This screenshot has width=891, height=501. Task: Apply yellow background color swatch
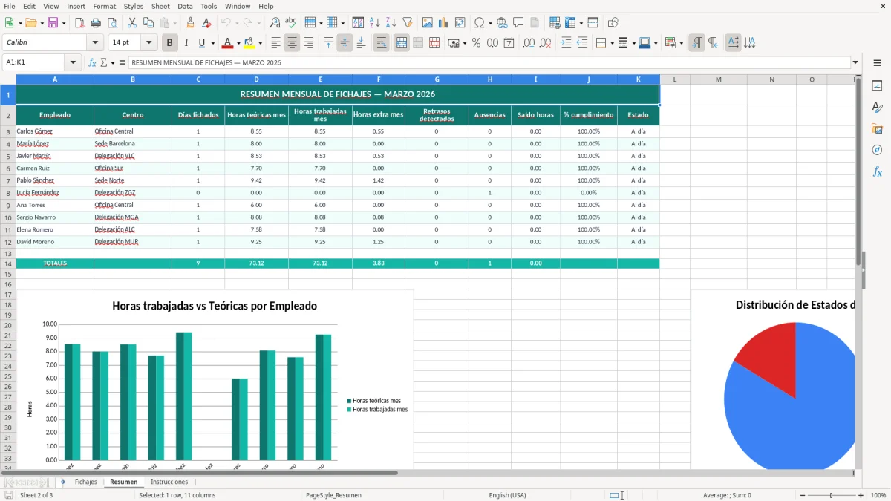pyautogui.click(x=249, y=43)
